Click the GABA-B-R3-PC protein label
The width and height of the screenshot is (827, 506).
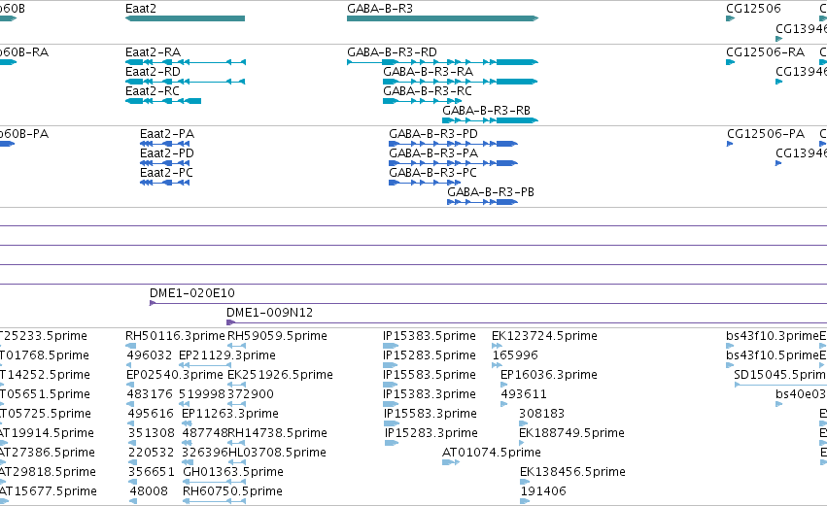432,173
